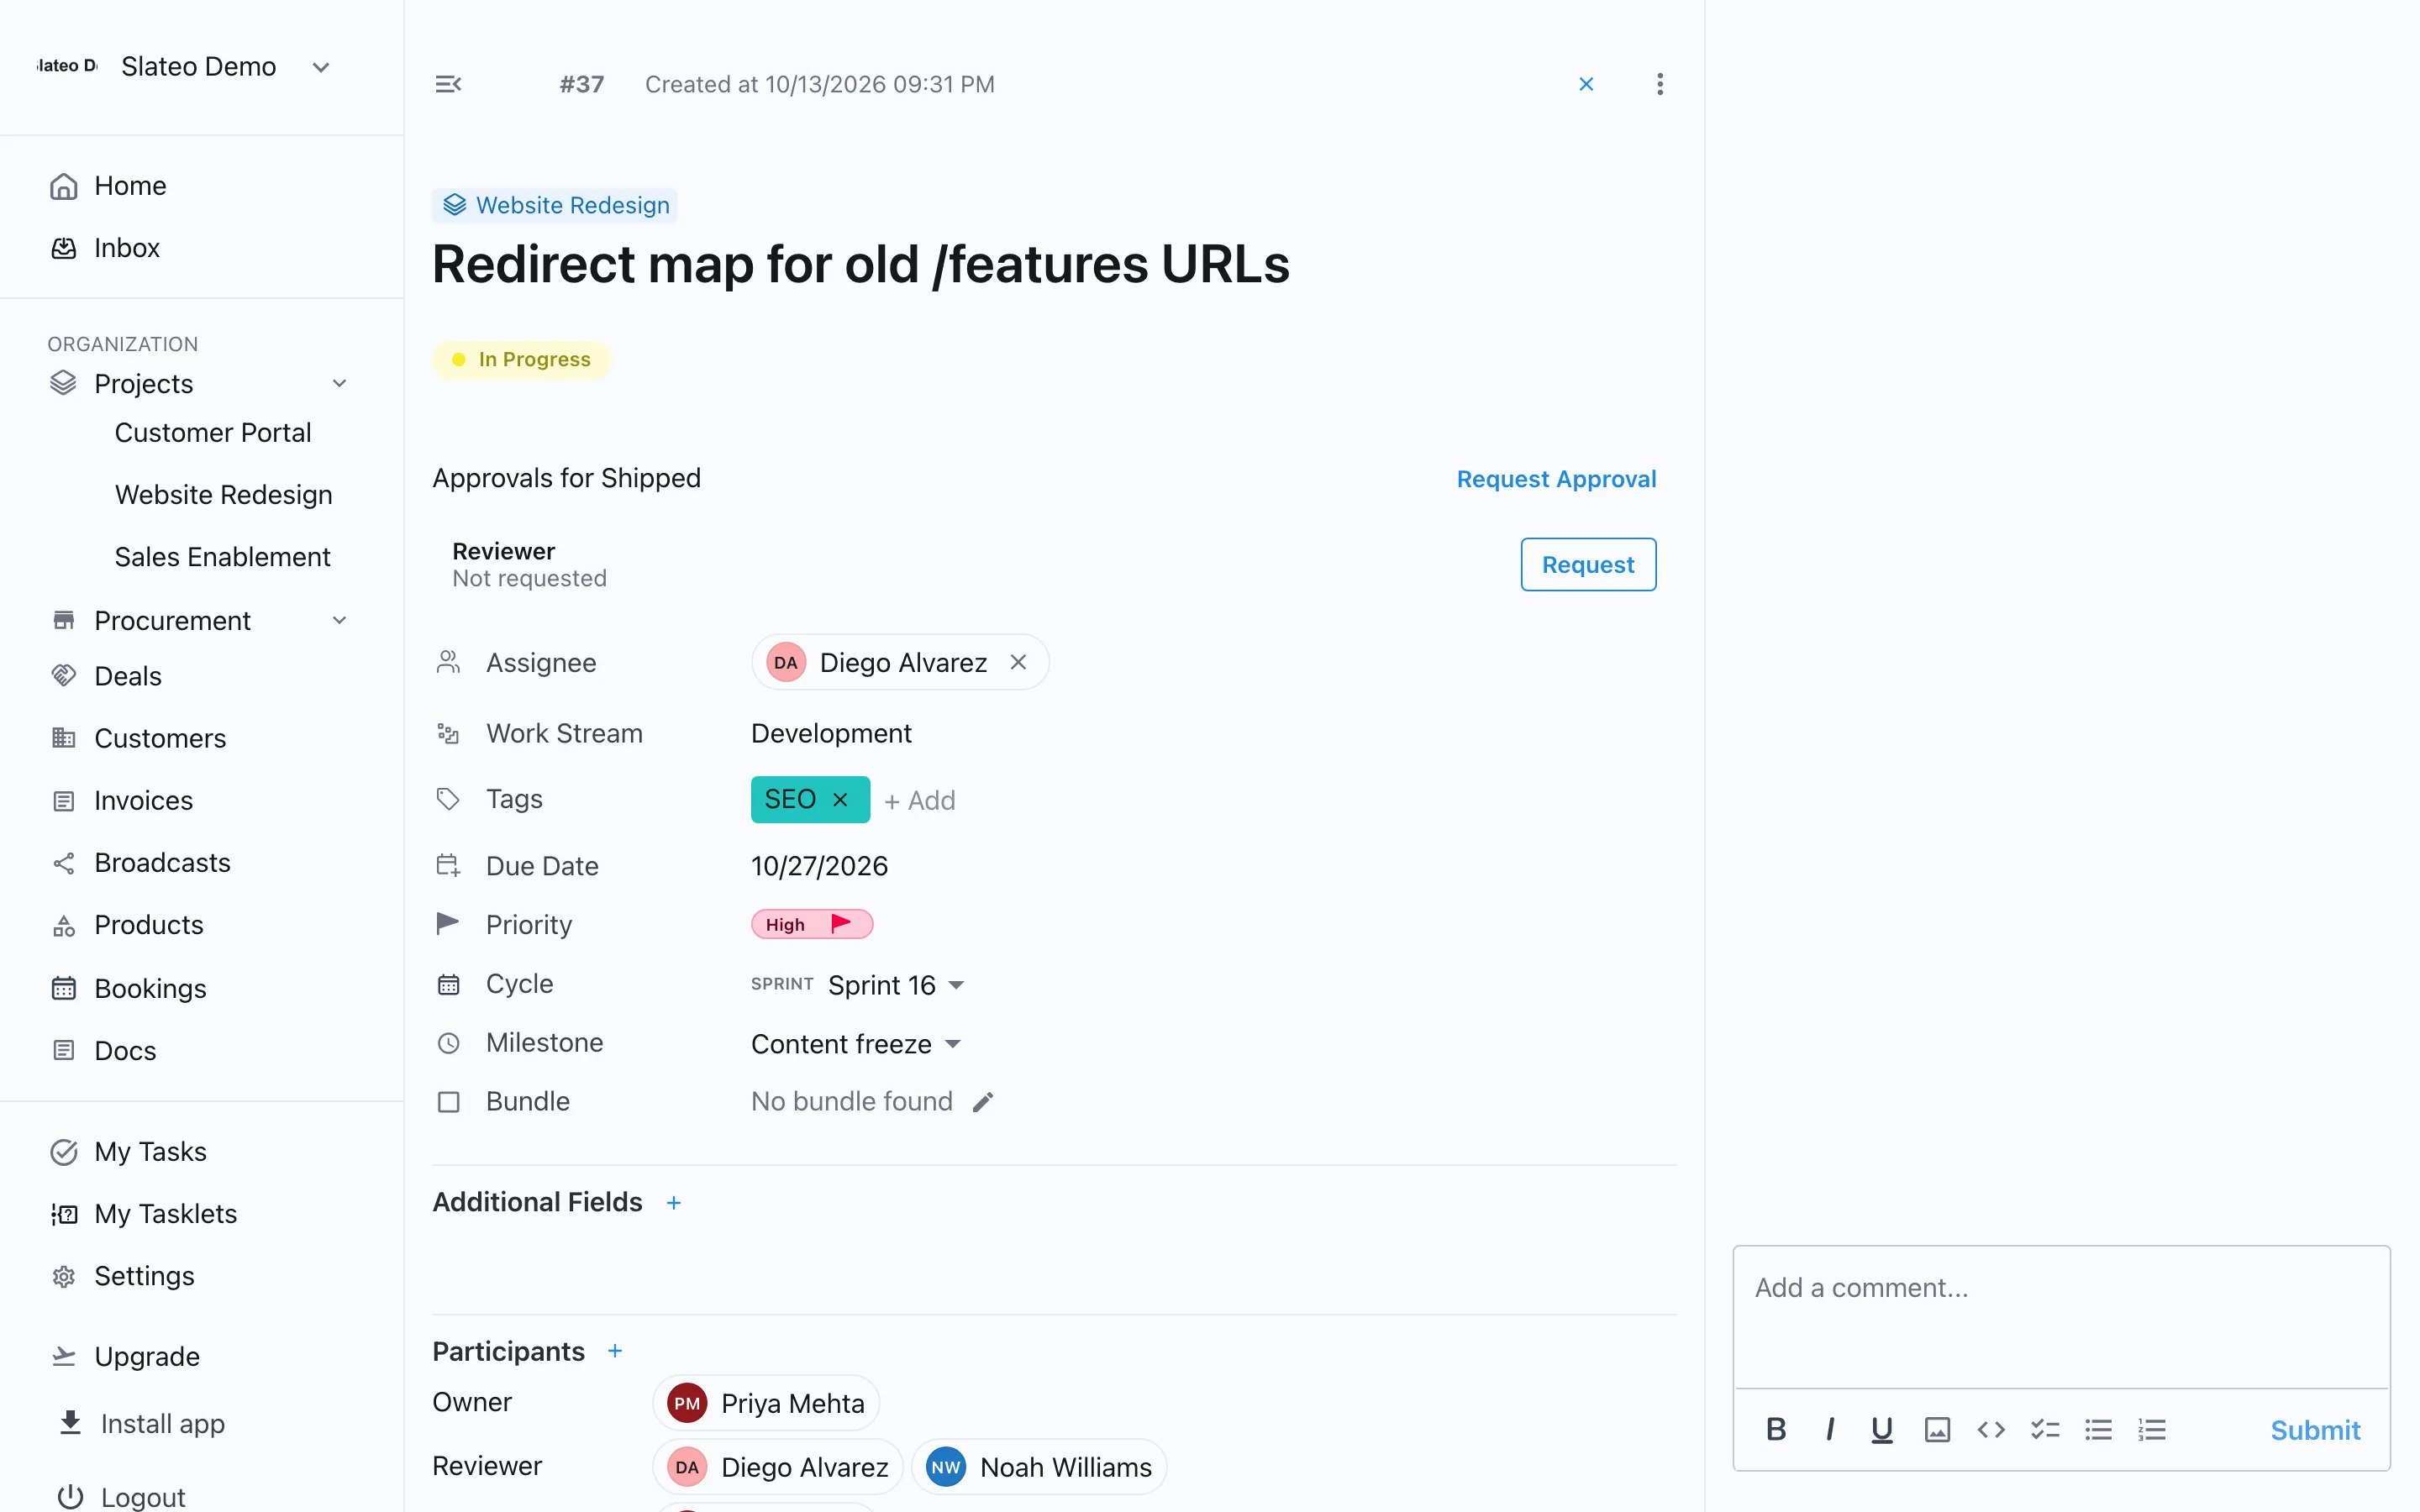The width and height of the screenshot is (2420, 1512).
Task: Edit the due date 10/27/2026
Action: coord(819,865)
